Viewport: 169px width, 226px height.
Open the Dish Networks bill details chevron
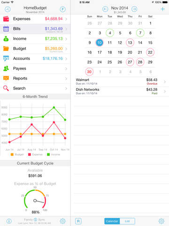165,91
